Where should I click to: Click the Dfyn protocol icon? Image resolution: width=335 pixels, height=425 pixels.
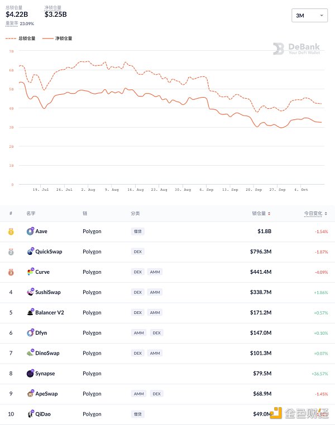coord(30,333)
